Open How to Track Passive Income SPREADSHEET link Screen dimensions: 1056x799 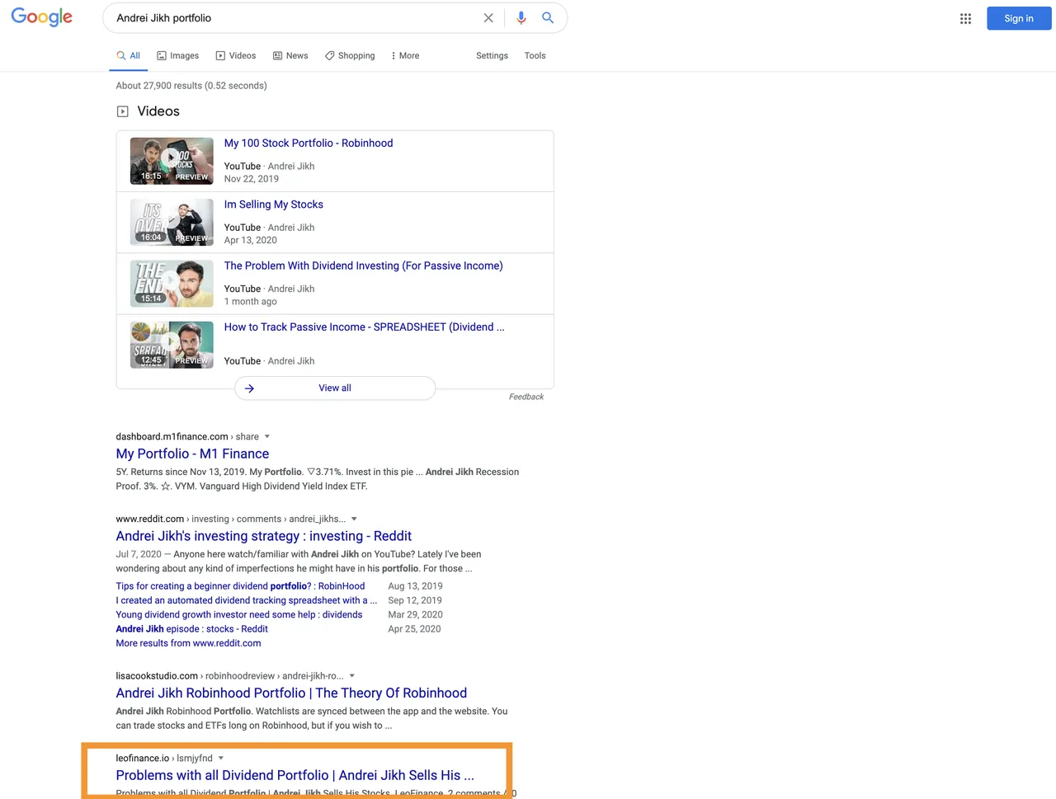click(365, 327)
